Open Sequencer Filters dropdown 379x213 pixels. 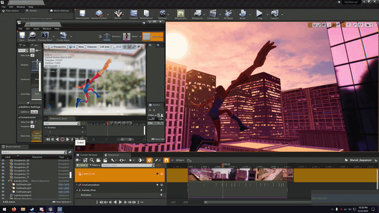point(95,165)
